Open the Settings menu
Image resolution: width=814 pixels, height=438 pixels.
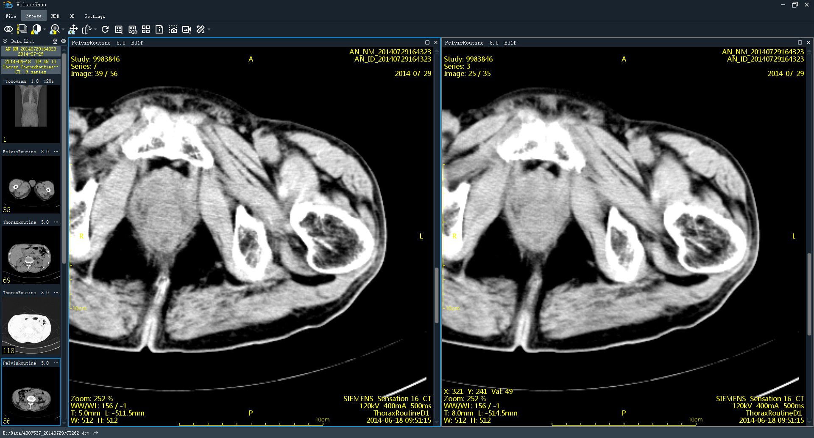95,16
